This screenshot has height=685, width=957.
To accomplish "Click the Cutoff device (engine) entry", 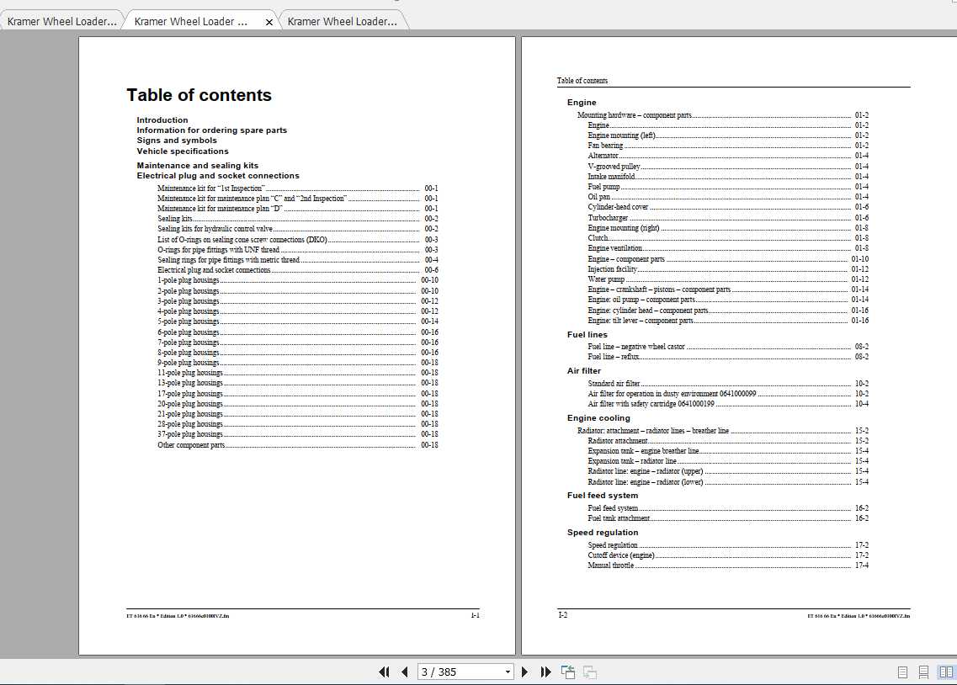I will click(728, 555).
